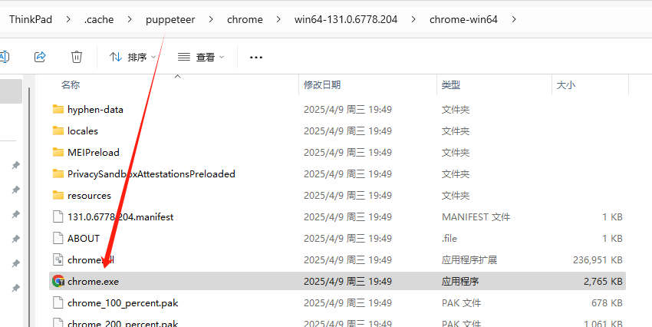Click the Share toolbar icon
The image size is (652, 327).
point(40,57)
